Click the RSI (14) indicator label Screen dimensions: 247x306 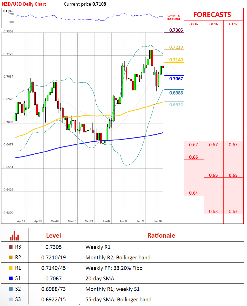pyautogui.click(x=8, y=11)
